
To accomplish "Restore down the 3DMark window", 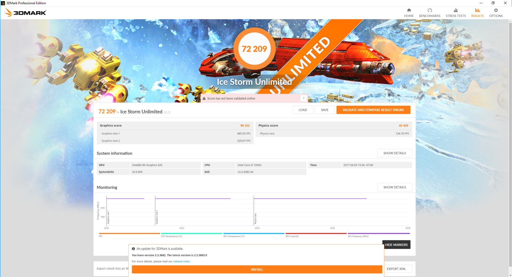I will point(493,3).
